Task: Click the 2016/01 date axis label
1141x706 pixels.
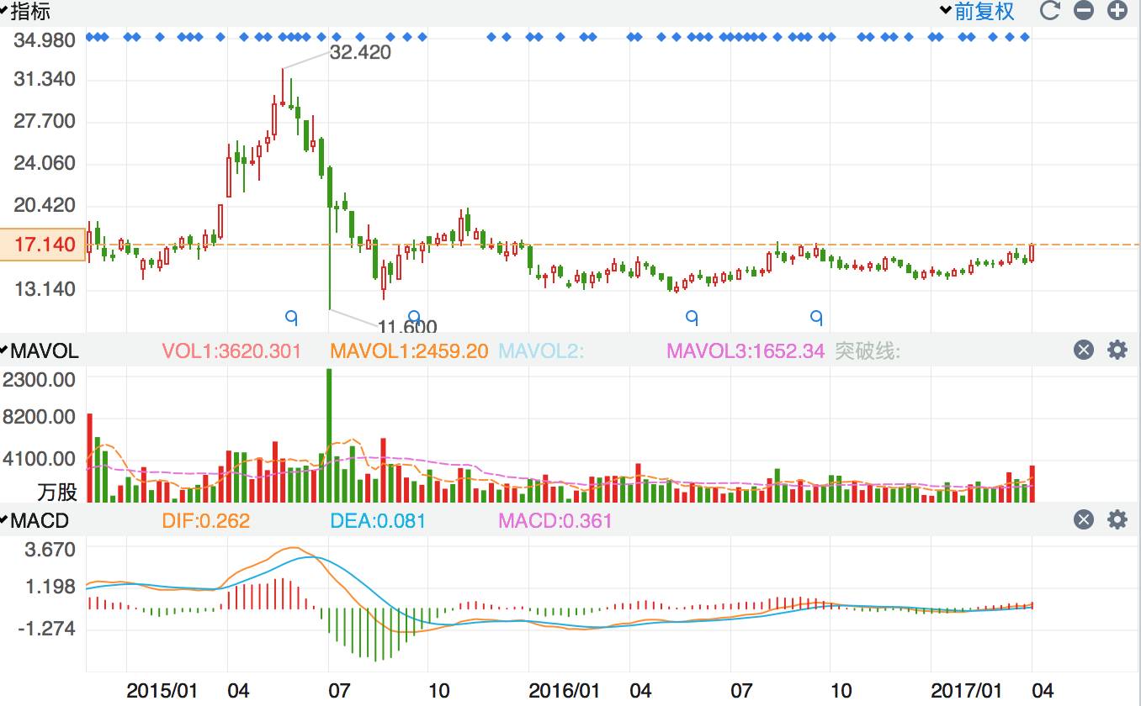Action: coord(565,691)
